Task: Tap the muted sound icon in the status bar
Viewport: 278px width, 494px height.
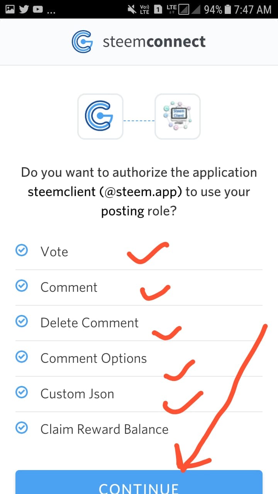Action: tap(131, 9)
